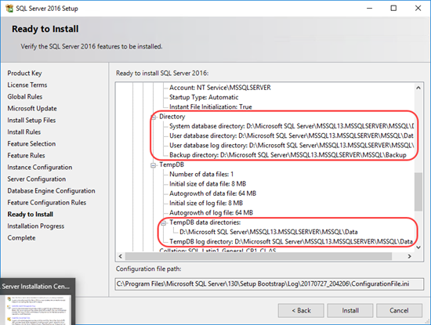
Task: Minimize the SQL Server 2016 Setup window
Action: (x=369, y=9)
